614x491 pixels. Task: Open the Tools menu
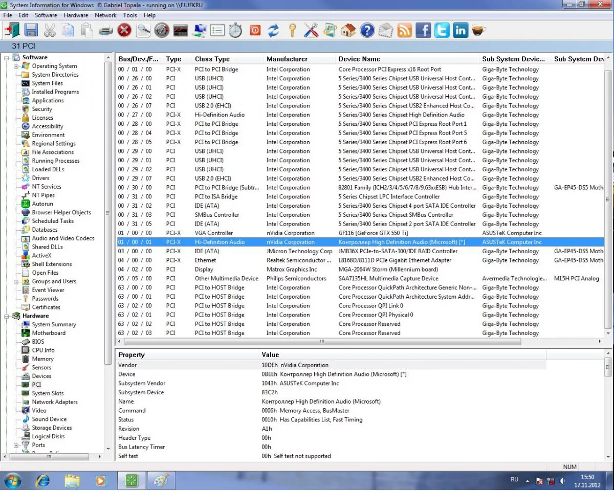coord(130,15)
